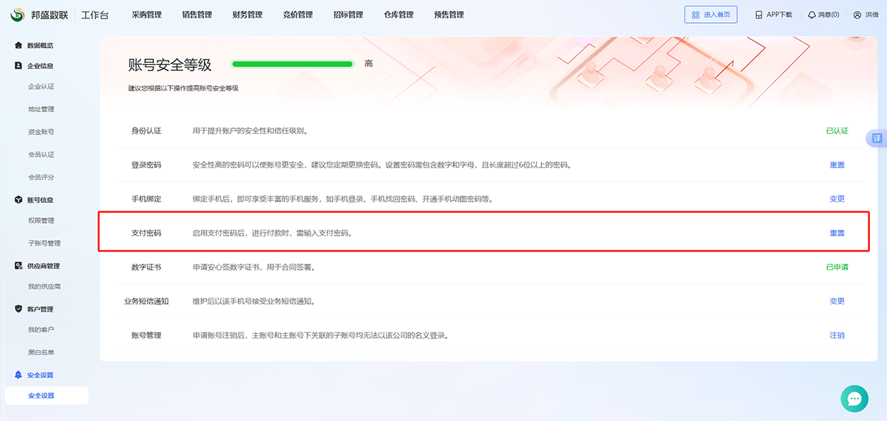Click the 安全设置 bell icon in sidebar
The height and width of the screenshot is (421, 887).
point(18,375)
